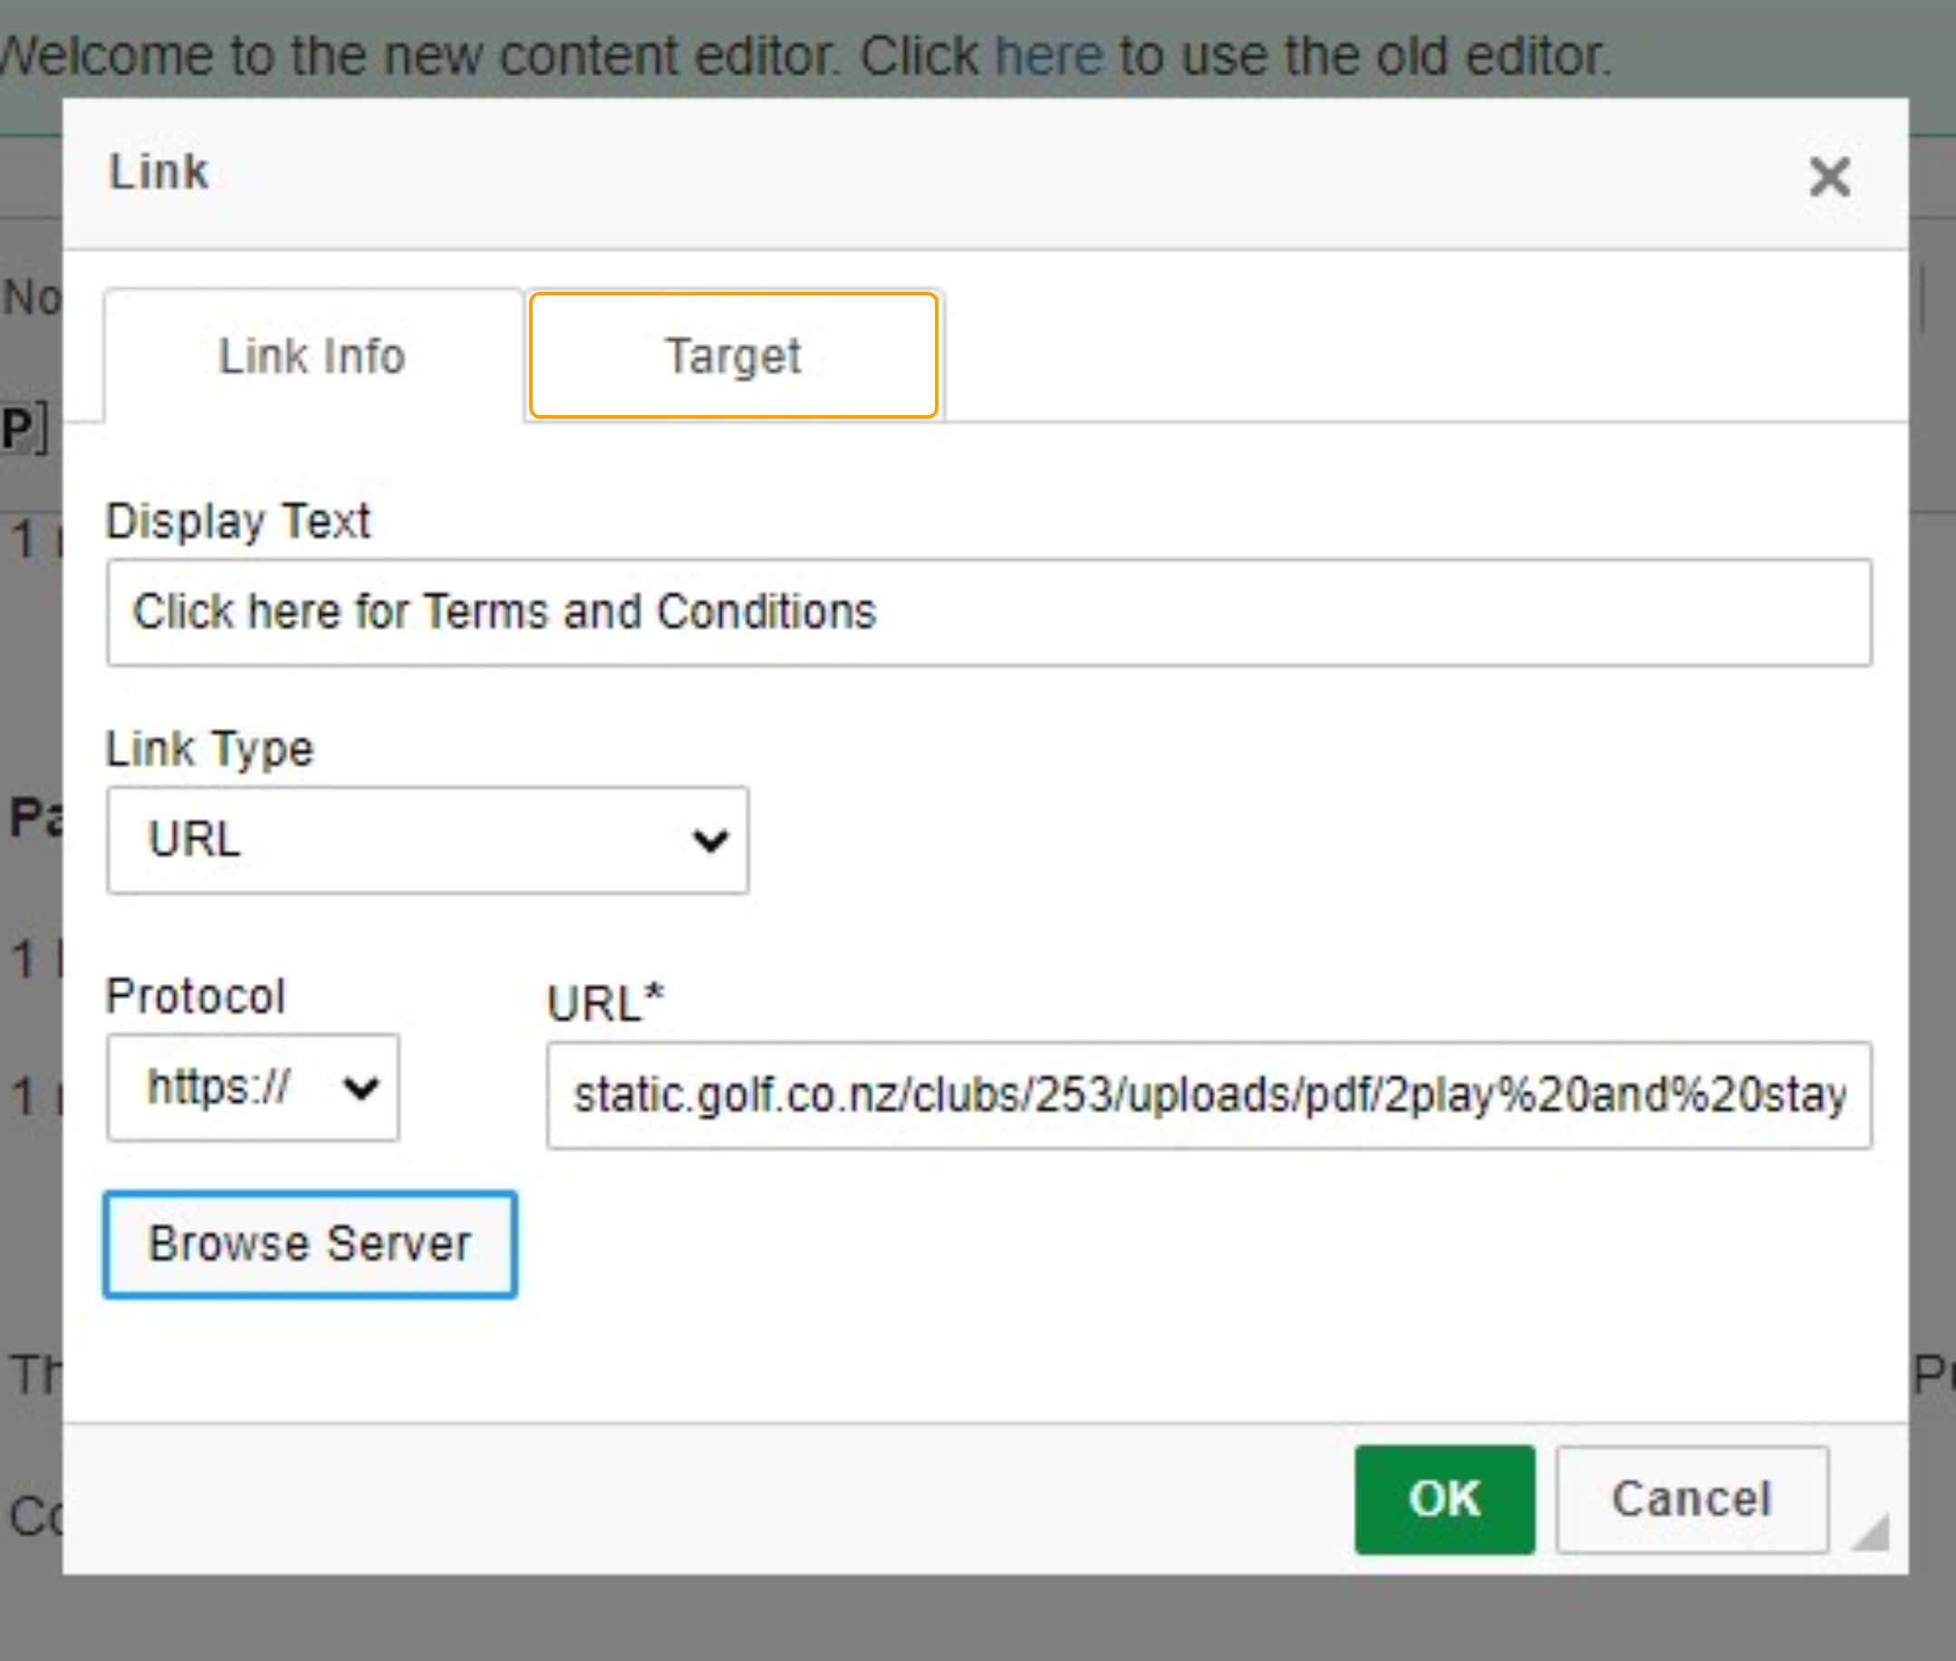Click the Link Type field label
This screenshot has height=1661, width=1956.
[209, 749]
